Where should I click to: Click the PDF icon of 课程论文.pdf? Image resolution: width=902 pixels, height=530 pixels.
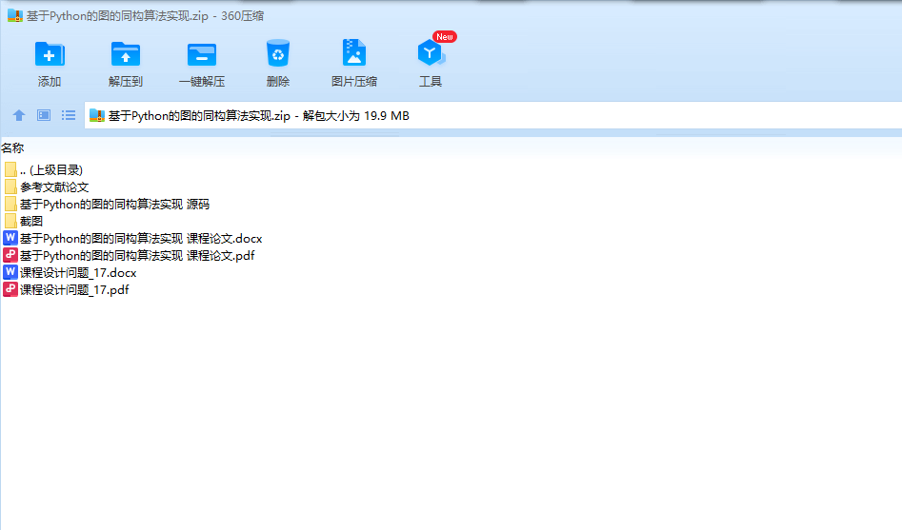[x=10, y=255]
